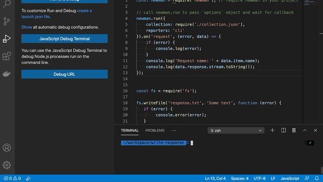
Task: Click 'console.error(error);' on line 20
Action: pyautogui.click(x=181, y=115)
